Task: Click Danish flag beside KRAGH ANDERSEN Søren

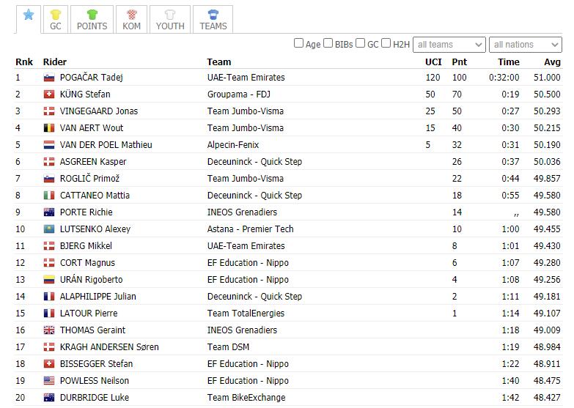Action: pyautogui.click(x=49, y=347)
